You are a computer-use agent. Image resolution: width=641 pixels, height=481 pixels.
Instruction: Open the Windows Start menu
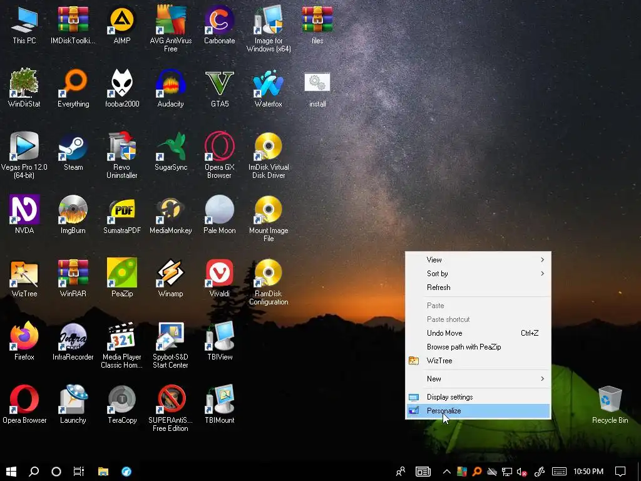[11, 472]
